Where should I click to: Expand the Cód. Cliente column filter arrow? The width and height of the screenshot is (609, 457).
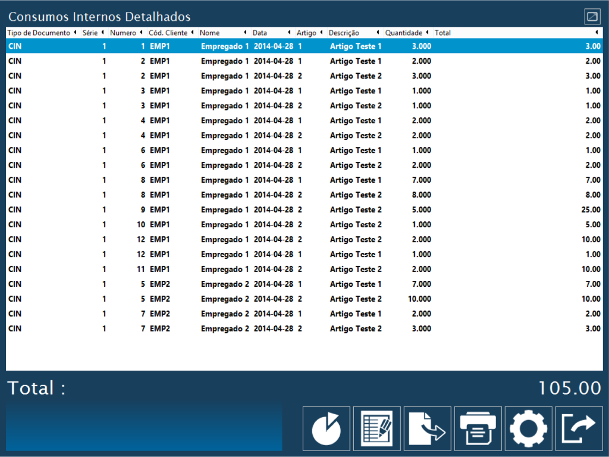192,33
